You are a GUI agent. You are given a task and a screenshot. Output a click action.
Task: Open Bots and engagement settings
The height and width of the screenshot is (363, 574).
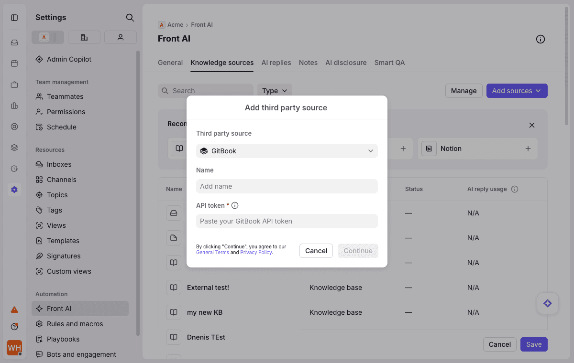click(80, 354)
